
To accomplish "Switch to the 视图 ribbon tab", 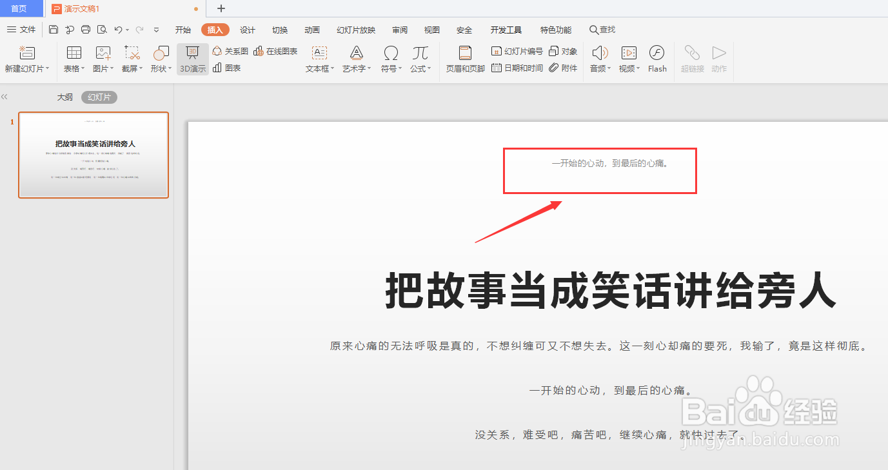I will [432, 30].
